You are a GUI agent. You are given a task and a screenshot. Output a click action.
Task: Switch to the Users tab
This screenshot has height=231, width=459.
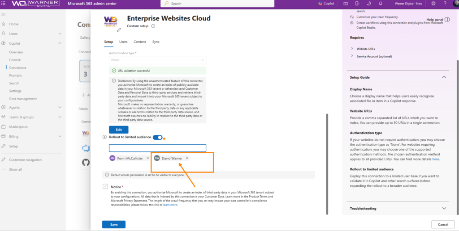[123, 42]
